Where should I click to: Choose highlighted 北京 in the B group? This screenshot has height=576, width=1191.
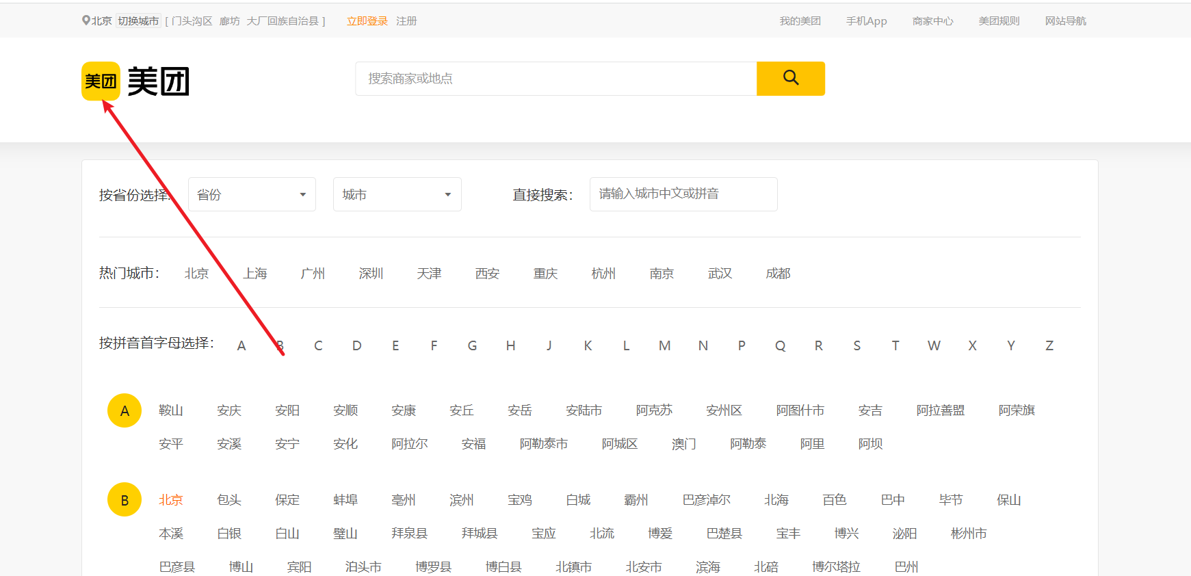pos(171,500)
